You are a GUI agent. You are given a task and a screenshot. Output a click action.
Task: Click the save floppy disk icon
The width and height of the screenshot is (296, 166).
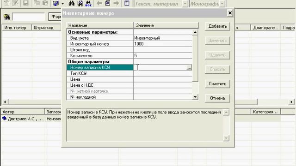click(x=26, y=3)
